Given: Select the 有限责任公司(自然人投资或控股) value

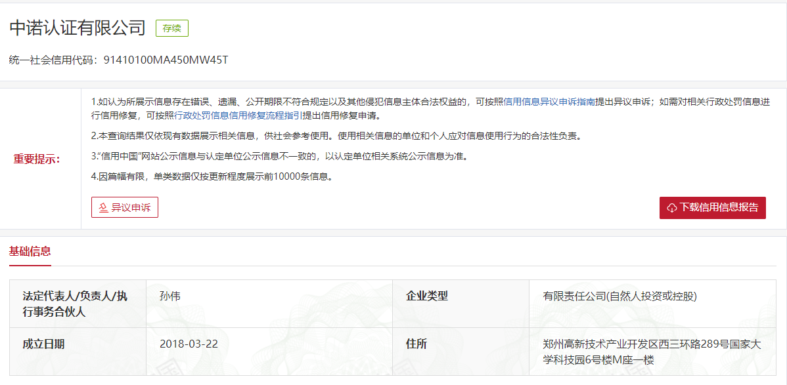Looking at the screenshot, I should (x=619, y=296).
